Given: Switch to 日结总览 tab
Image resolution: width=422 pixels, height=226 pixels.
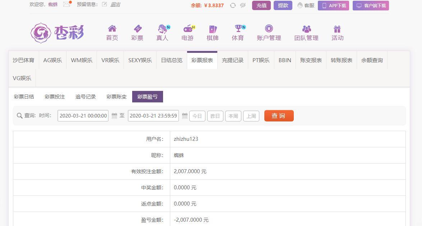Looking at the screenshot, I should click(x=172, y=60).
